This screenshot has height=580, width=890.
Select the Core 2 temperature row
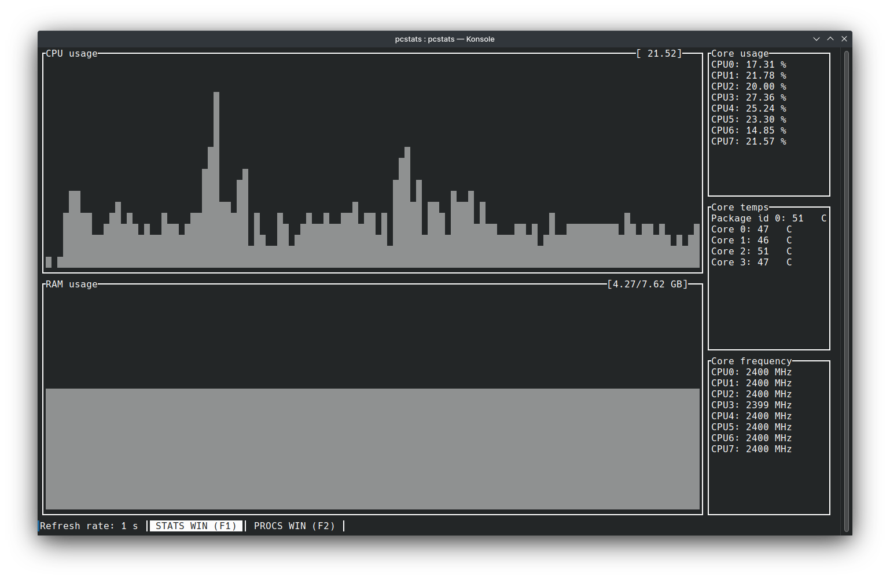pos(751,251)
